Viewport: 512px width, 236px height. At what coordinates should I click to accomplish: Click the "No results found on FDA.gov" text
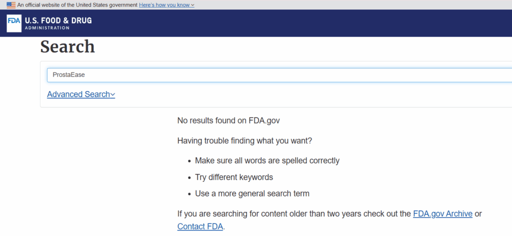point(228,120)
